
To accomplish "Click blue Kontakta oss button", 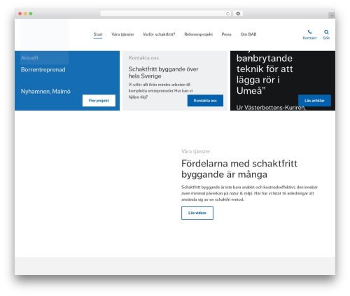I will pos(205,101).
